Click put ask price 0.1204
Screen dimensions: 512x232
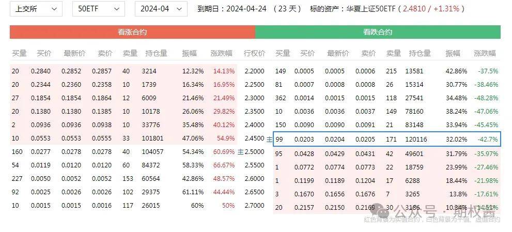365,181
